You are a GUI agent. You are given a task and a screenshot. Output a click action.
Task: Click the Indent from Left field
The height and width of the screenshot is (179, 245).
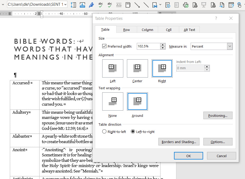pos(190,68)
